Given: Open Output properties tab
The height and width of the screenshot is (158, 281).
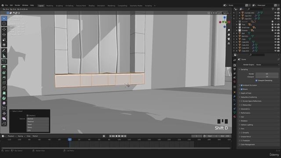Looking at the screenshot, I should click(x=234, y=69).
